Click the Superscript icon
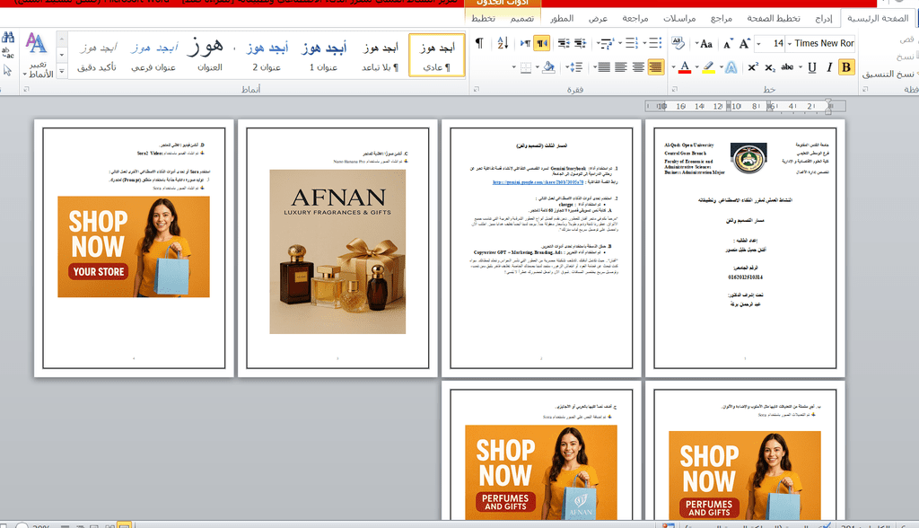919x528 pixels. (754, 67)
